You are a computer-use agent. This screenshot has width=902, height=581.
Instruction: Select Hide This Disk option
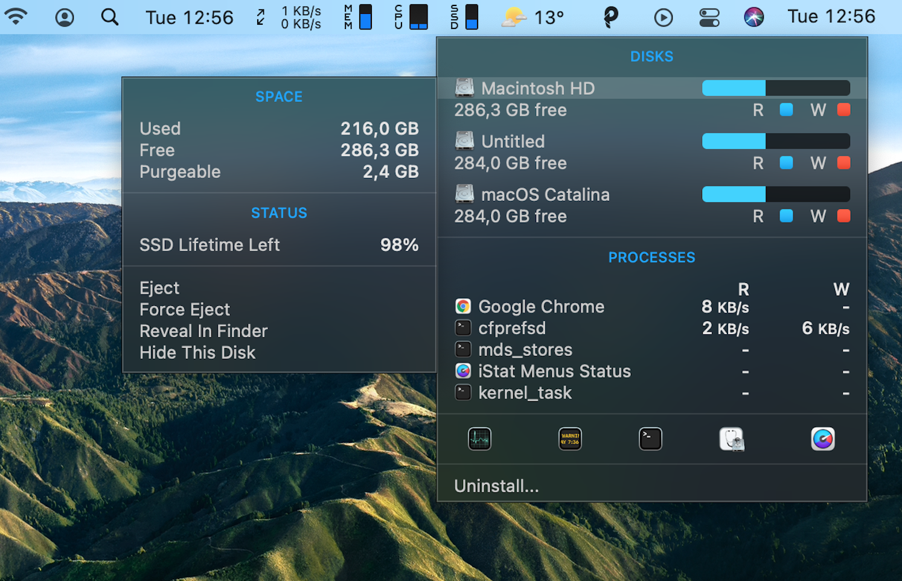tap(197, 352)
